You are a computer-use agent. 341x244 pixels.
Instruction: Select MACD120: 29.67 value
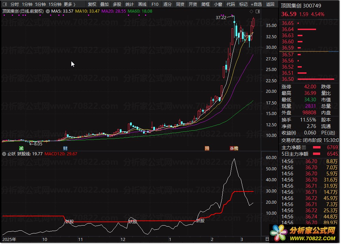point(61,154)
